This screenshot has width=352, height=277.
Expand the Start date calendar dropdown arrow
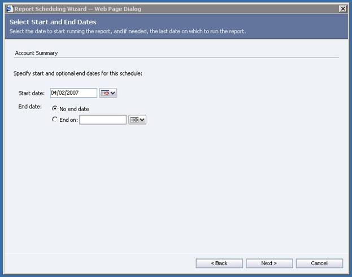pos(113,93)
